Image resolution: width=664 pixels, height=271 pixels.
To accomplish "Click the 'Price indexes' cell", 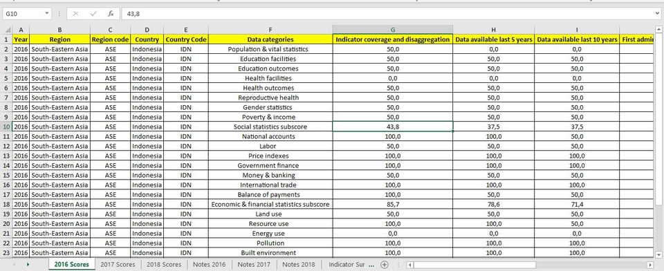I will (270, 156).
